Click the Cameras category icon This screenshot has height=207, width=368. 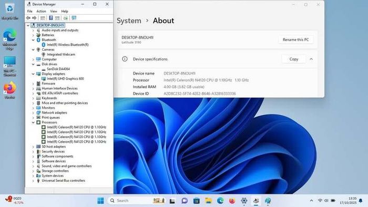[38, 49]
